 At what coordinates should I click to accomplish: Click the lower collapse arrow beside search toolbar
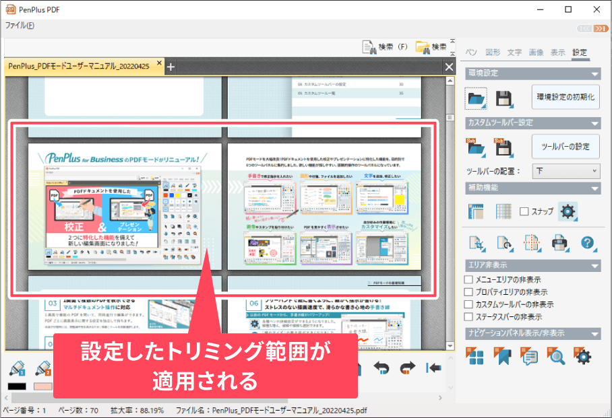pyautogui.click(x=452, y=54)
